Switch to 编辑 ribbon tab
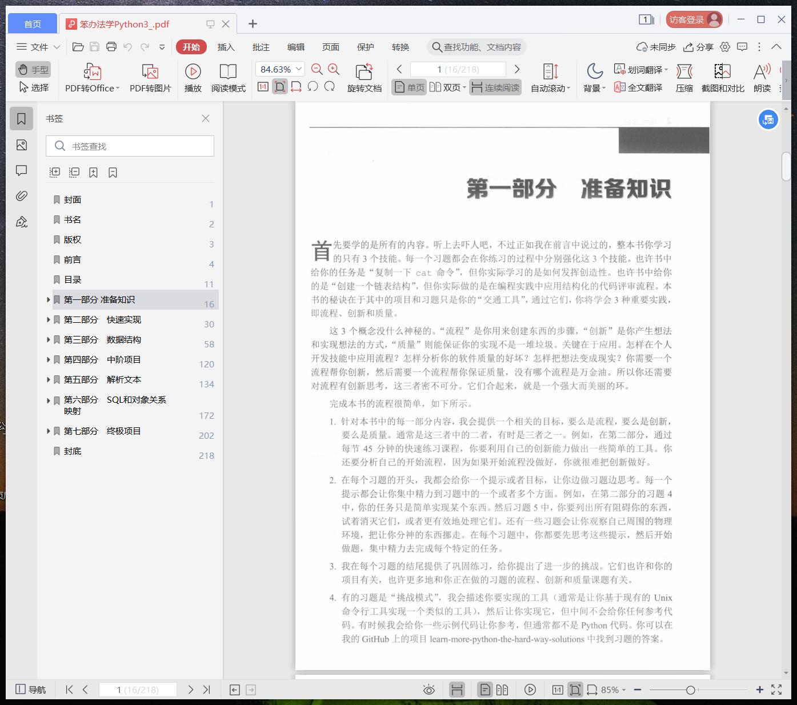 [296, 47]
